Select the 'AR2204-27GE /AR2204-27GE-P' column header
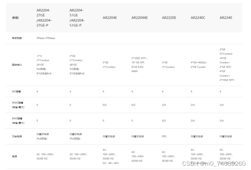This screenshot has height=170, width=251. pyautogui.click(x=44, y=18)
